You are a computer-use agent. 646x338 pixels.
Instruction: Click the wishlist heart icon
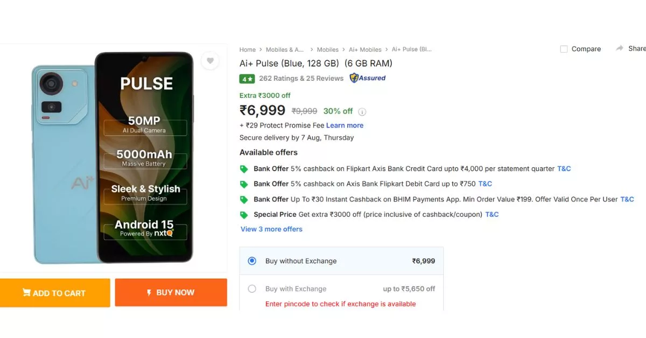(210, 61)
